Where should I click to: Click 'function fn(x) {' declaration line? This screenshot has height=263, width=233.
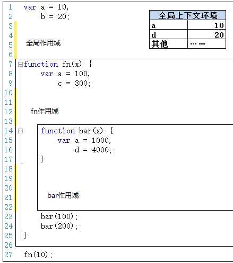58,64
